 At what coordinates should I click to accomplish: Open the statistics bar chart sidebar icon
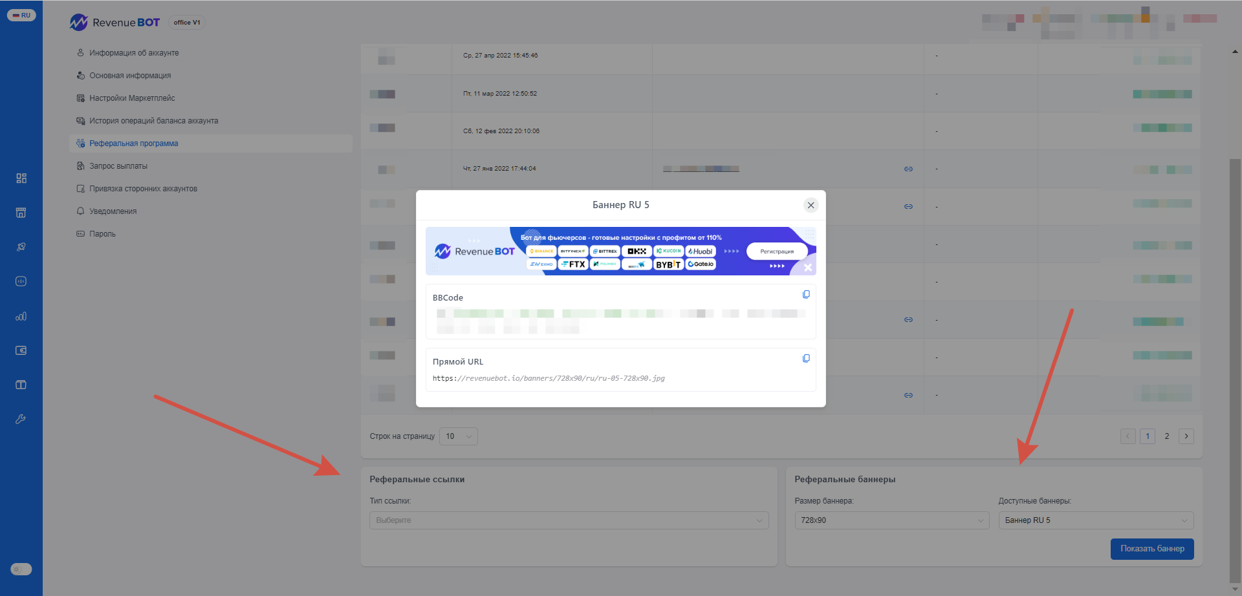pos(21,316)
